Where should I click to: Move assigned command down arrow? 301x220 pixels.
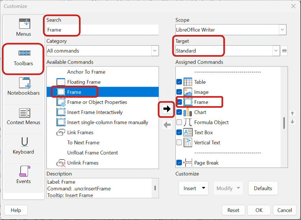(x=292, y=122)
